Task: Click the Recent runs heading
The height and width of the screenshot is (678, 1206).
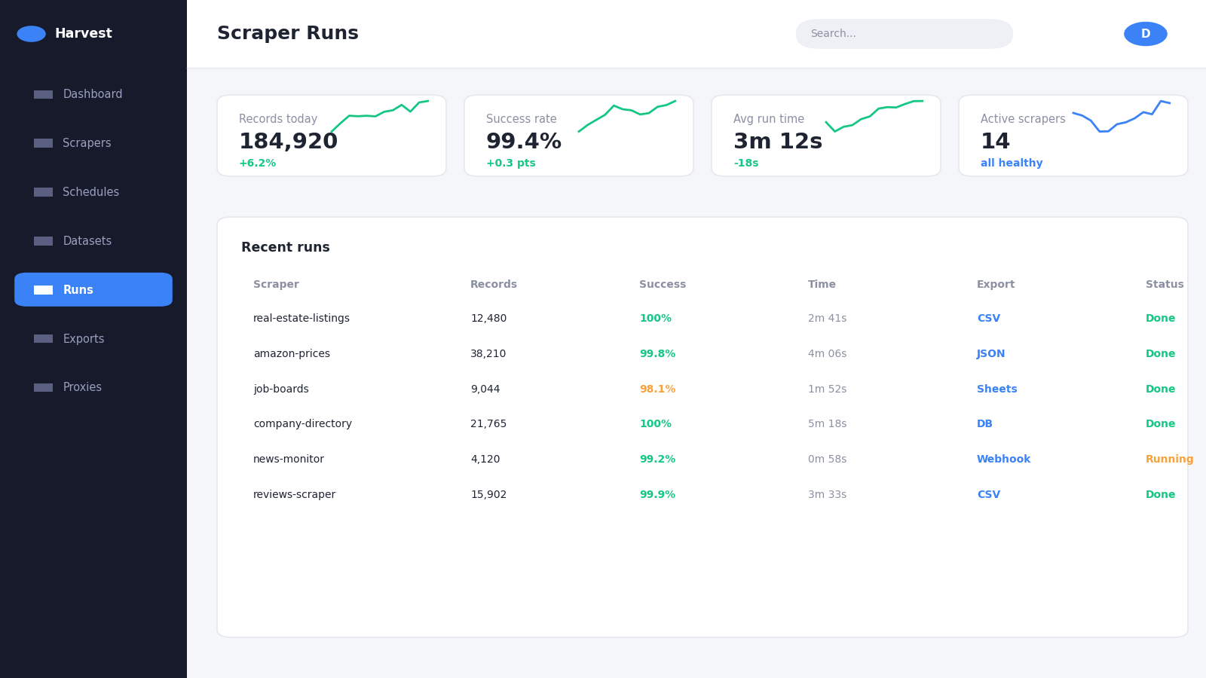Action: pos(286,248)
